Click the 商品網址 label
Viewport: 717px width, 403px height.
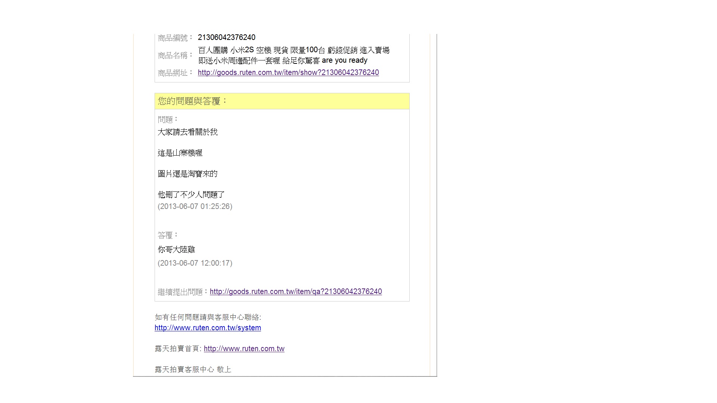(176, 73)
